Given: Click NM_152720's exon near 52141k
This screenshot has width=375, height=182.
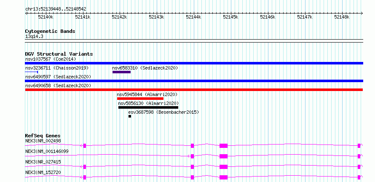Looking at the screenshot, I should tap(84, 177).
